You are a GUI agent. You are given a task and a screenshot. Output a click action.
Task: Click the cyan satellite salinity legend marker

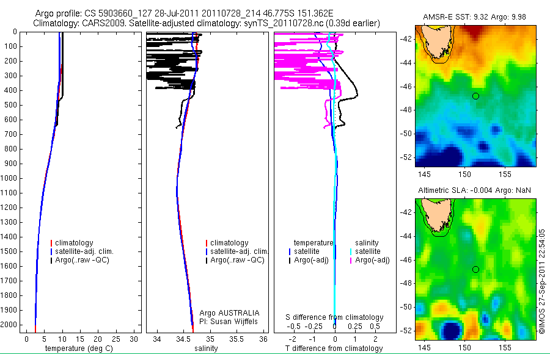351,251
